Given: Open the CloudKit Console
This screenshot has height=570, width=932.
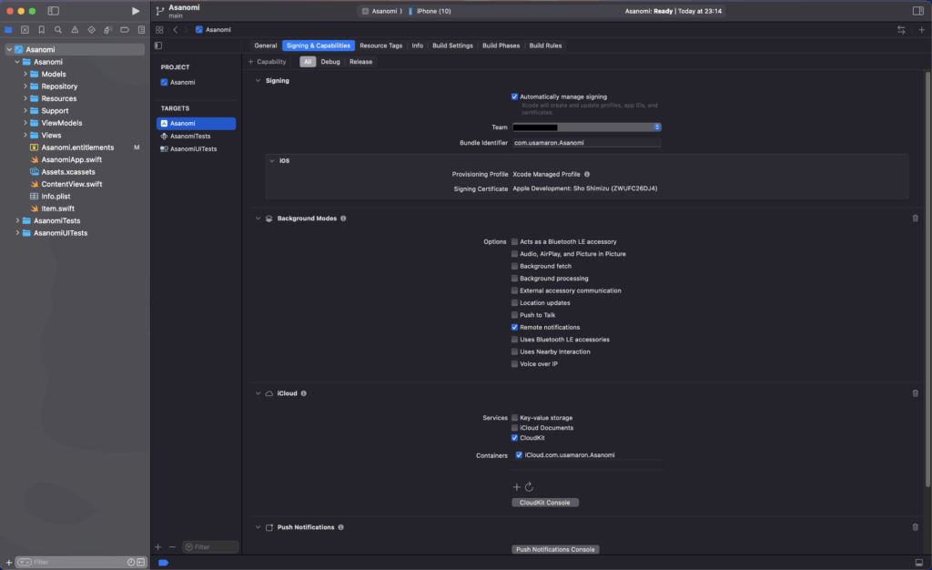Looking at the screenshot, I should click(545, 503).
